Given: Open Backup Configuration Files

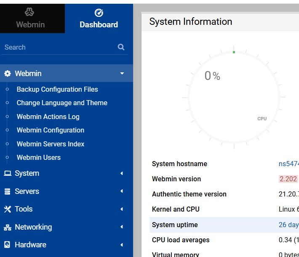Looking at the screenshot, I should [x=57, y=89].
